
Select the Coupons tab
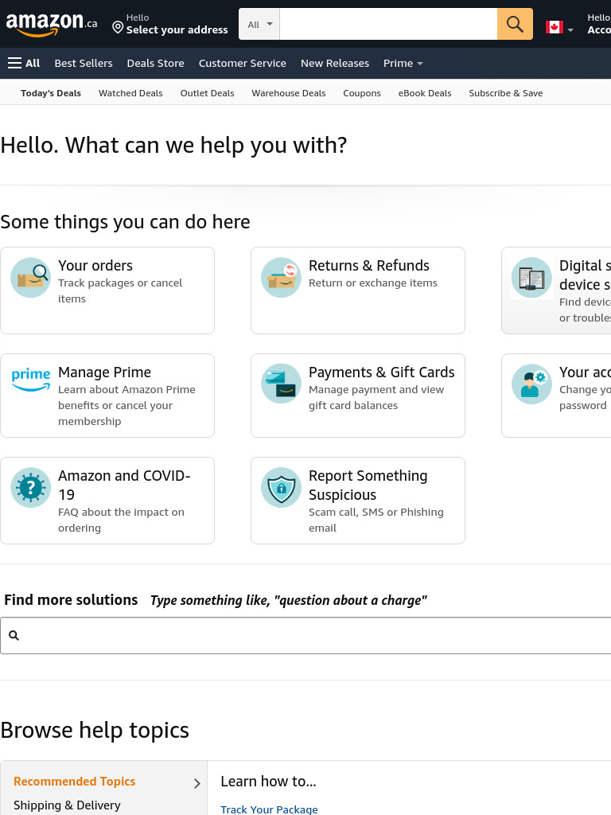(362, 93)
